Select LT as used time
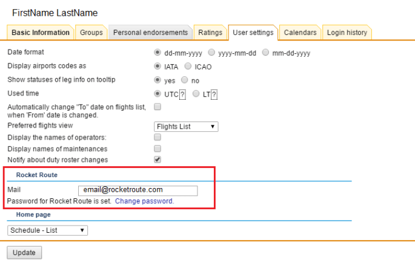 196,94
